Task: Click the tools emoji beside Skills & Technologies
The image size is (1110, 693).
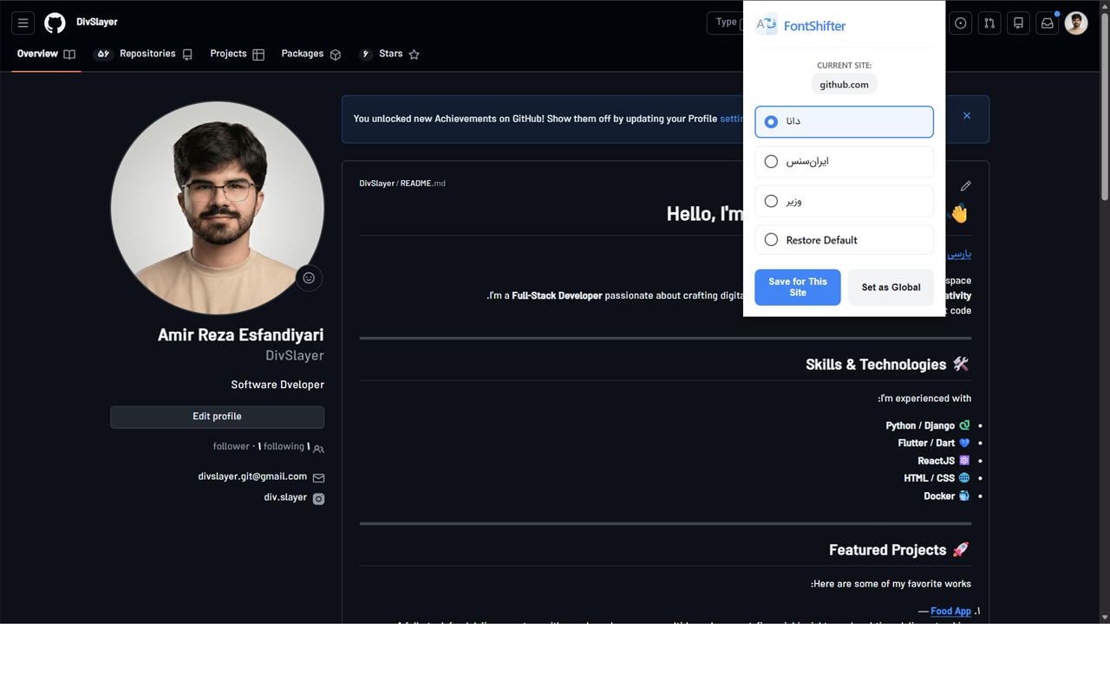Action: [x=960, y=364]
